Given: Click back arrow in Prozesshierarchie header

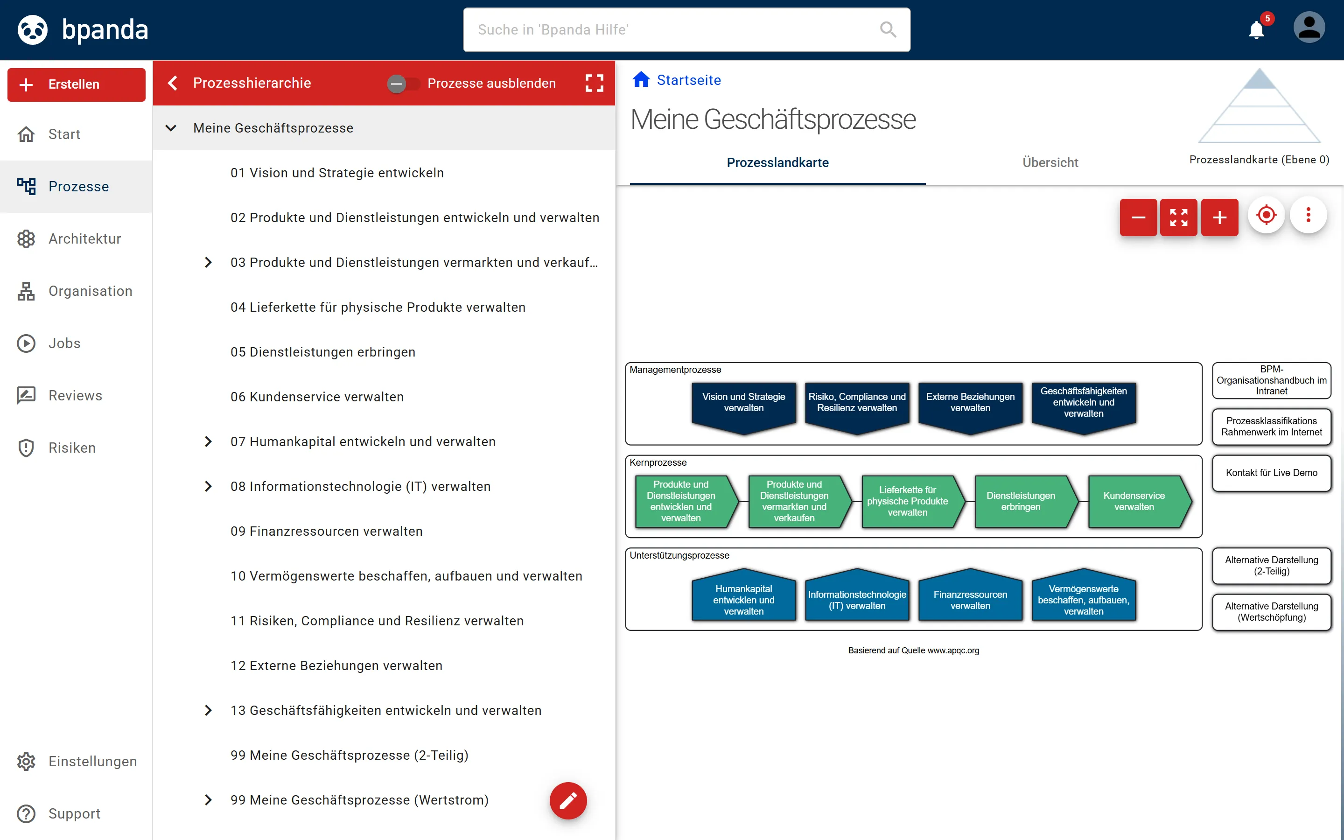Looking at the screenshot, I should pos(173,84).
